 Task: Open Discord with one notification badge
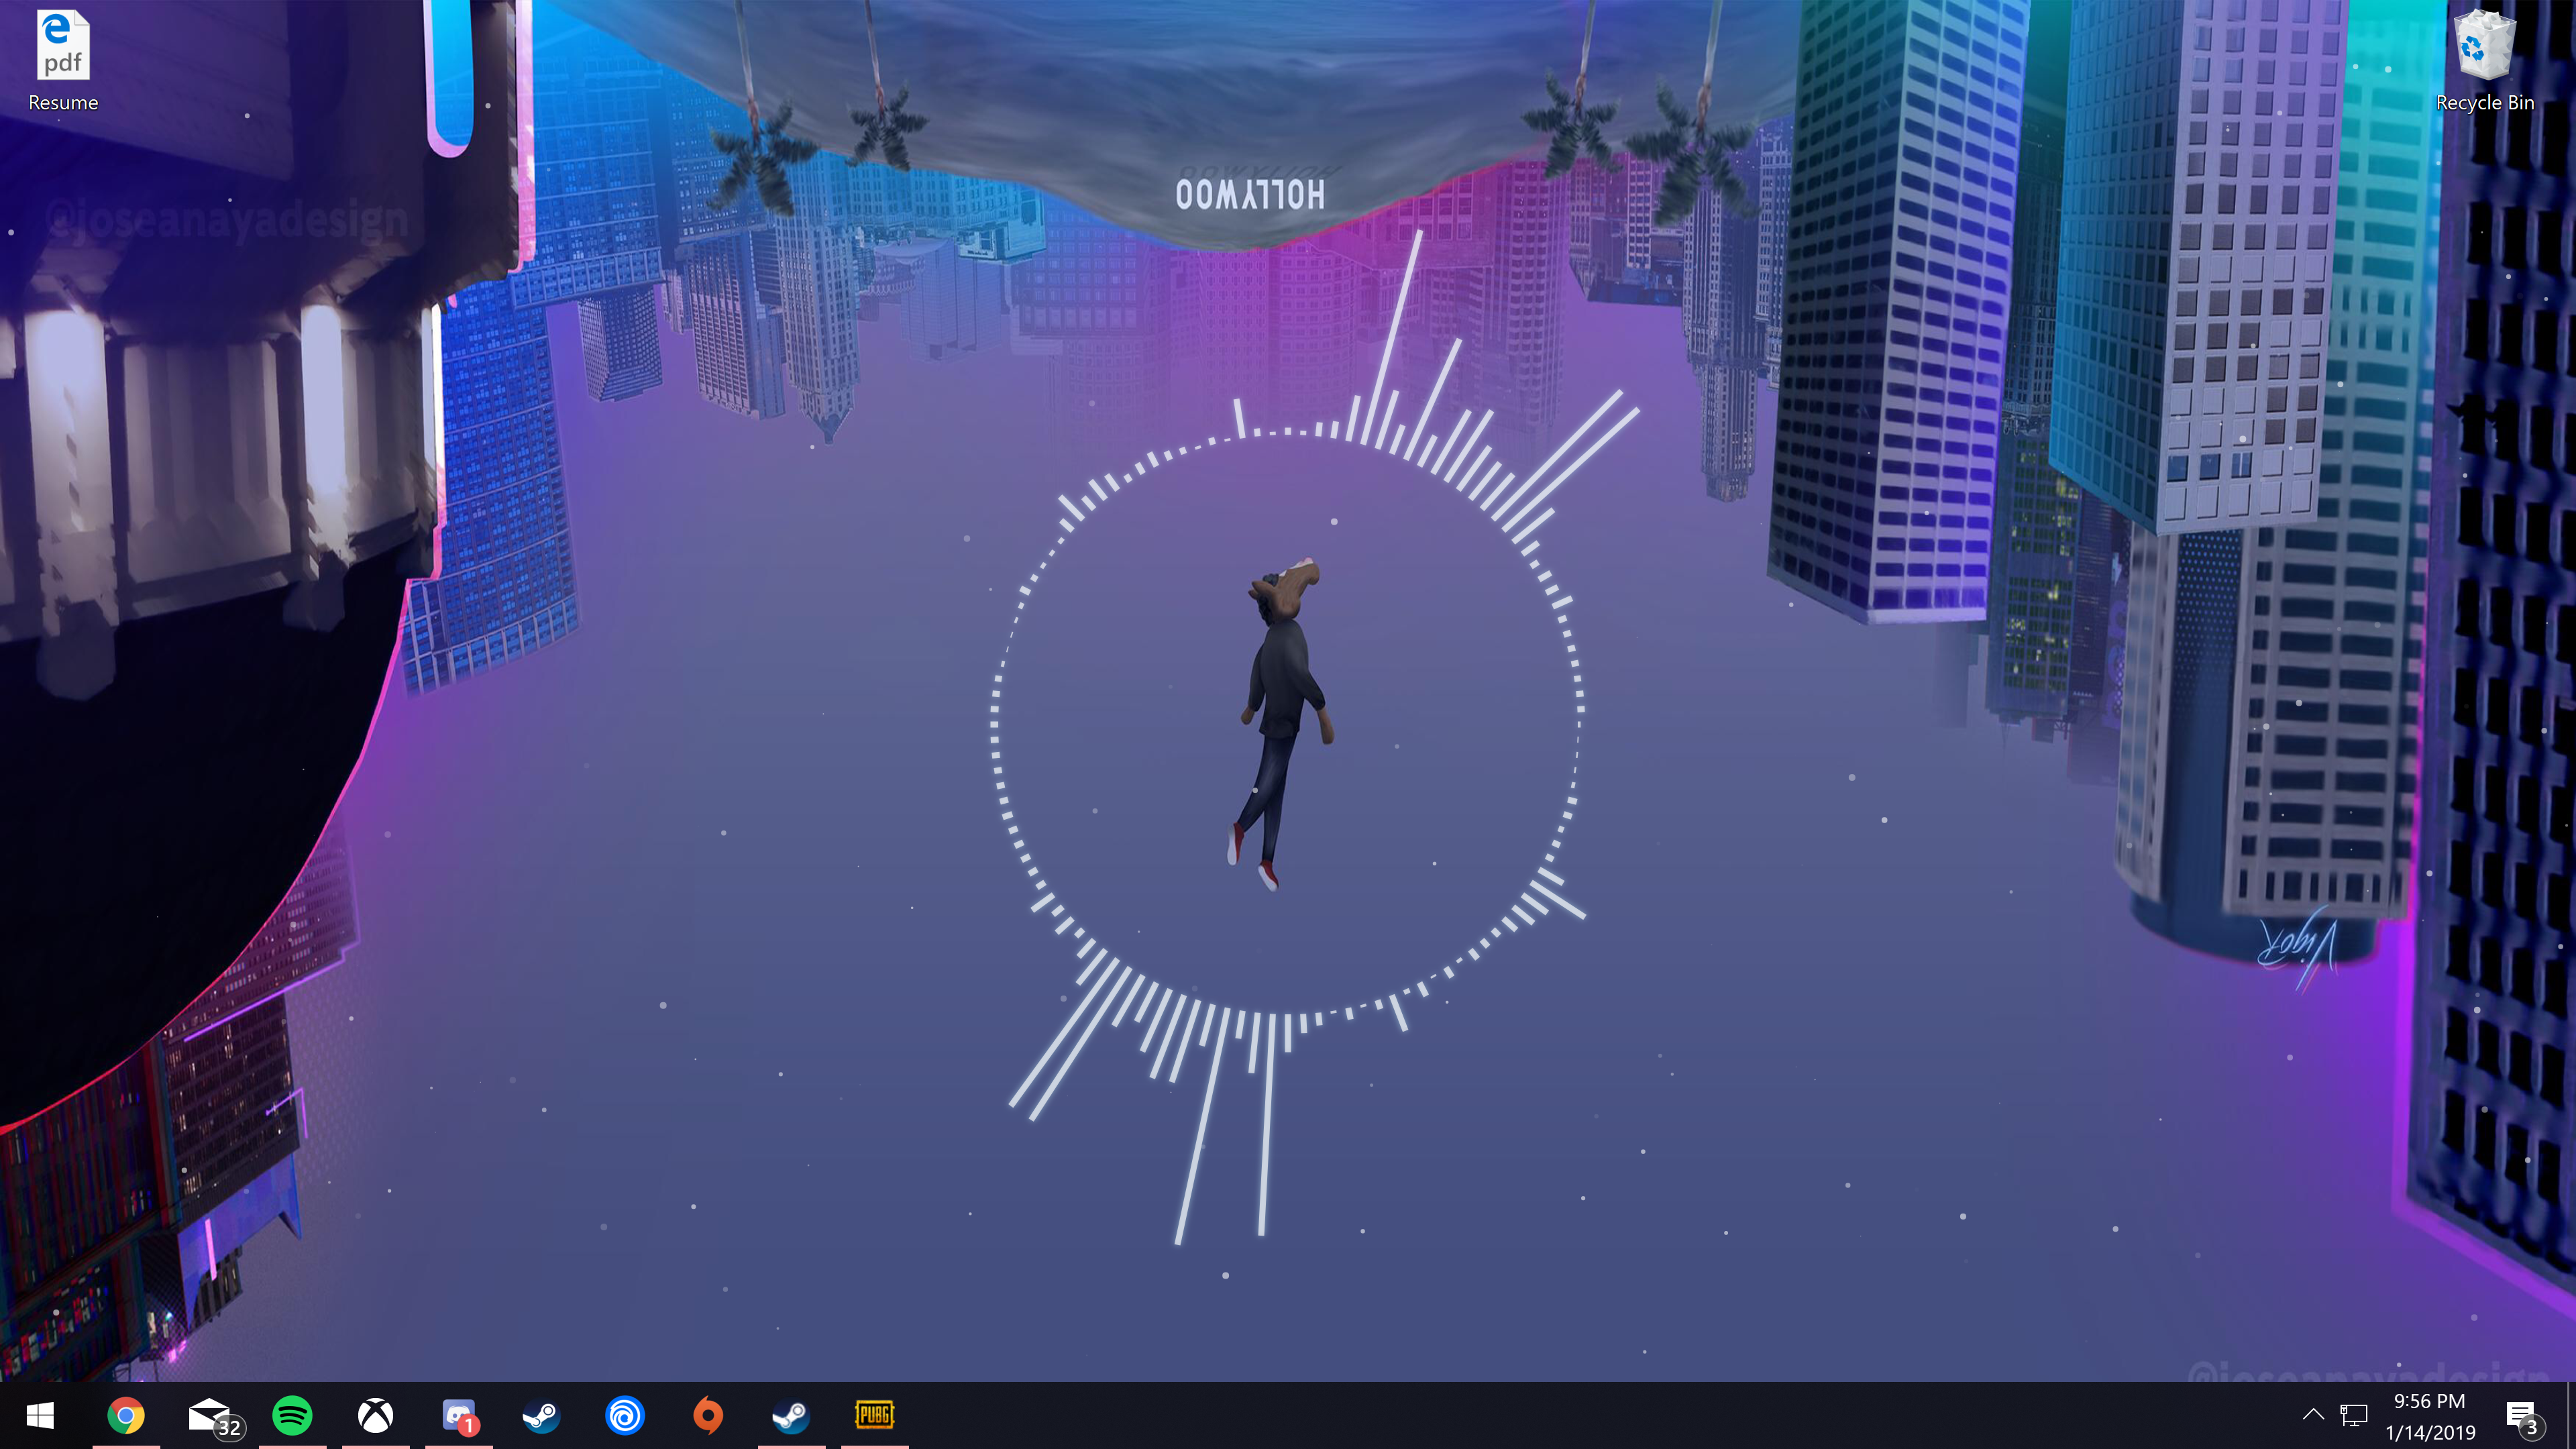click(x=459, y=1415)
